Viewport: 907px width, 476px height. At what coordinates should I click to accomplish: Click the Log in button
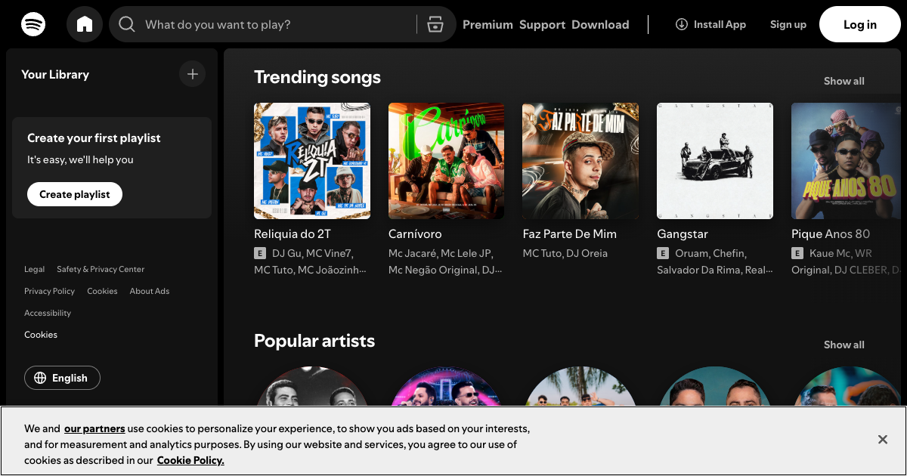pos(859,24)
